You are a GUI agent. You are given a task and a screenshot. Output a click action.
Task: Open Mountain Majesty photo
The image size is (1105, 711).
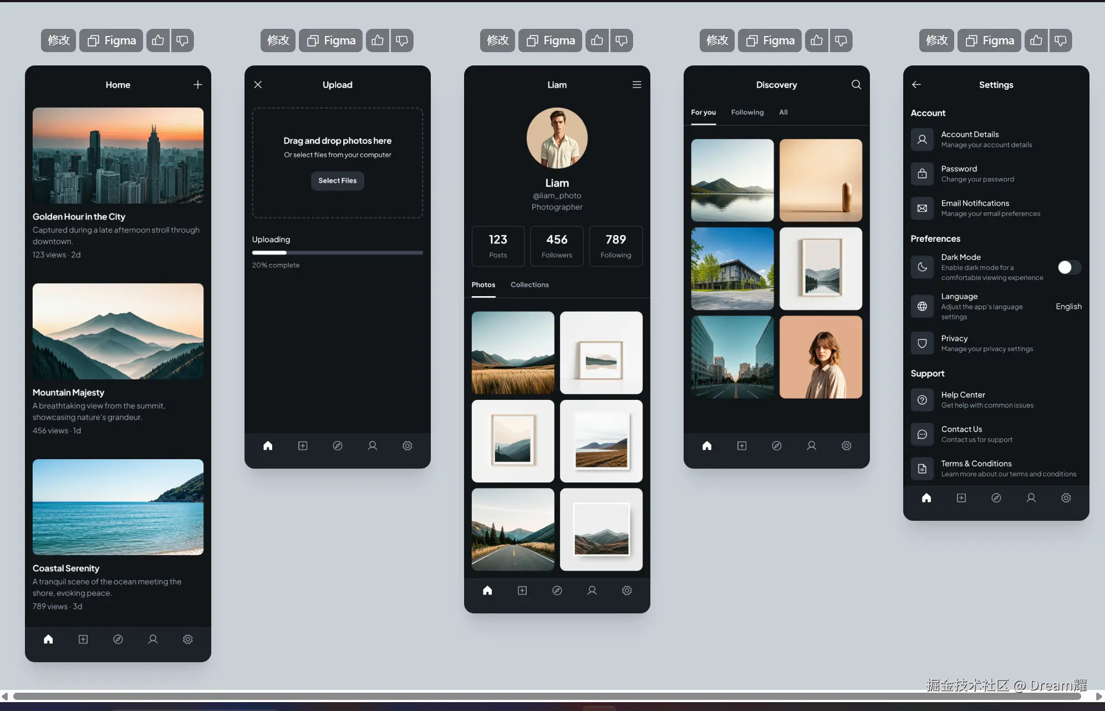pyautogui.click(x=118, y=331)
